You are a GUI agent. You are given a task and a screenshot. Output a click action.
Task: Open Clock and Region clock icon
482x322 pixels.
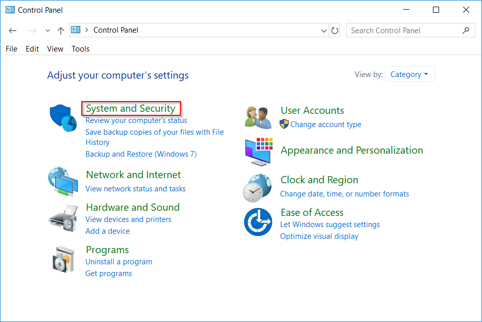[258, 187]
